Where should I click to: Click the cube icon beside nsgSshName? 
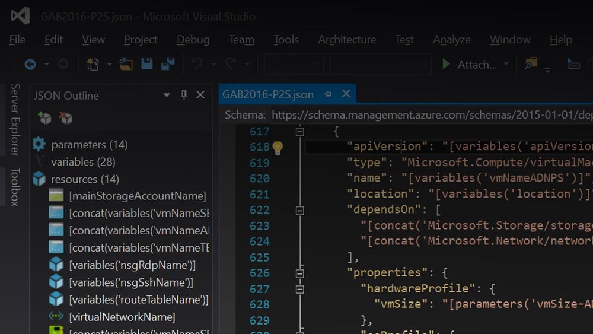click(x=56, y=282)
